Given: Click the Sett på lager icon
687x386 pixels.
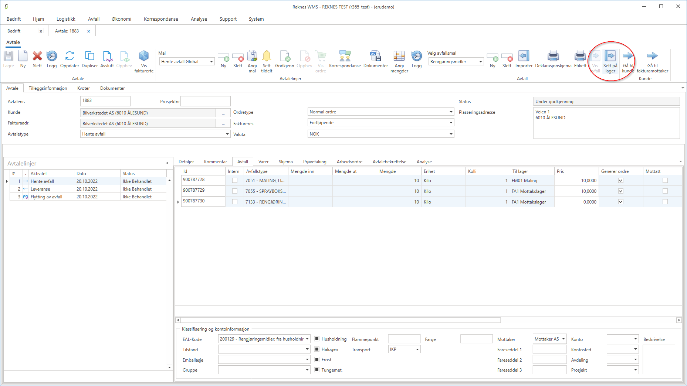Looking at the screenshot, I should click(610, 62).
